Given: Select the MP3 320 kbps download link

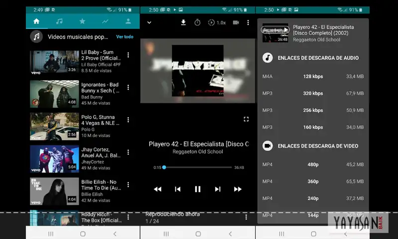Looking at the screenshot, I should pos(313,93).
